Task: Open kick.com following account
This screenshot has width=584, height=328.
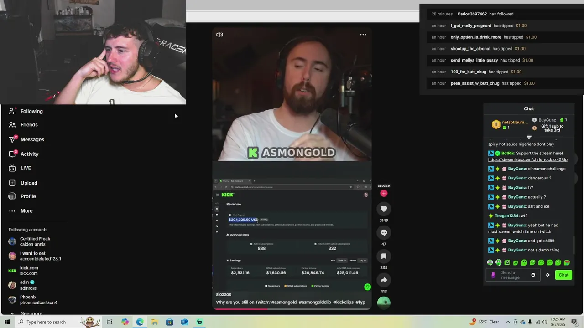Action: pyautogui.click(x=23, y=271)
